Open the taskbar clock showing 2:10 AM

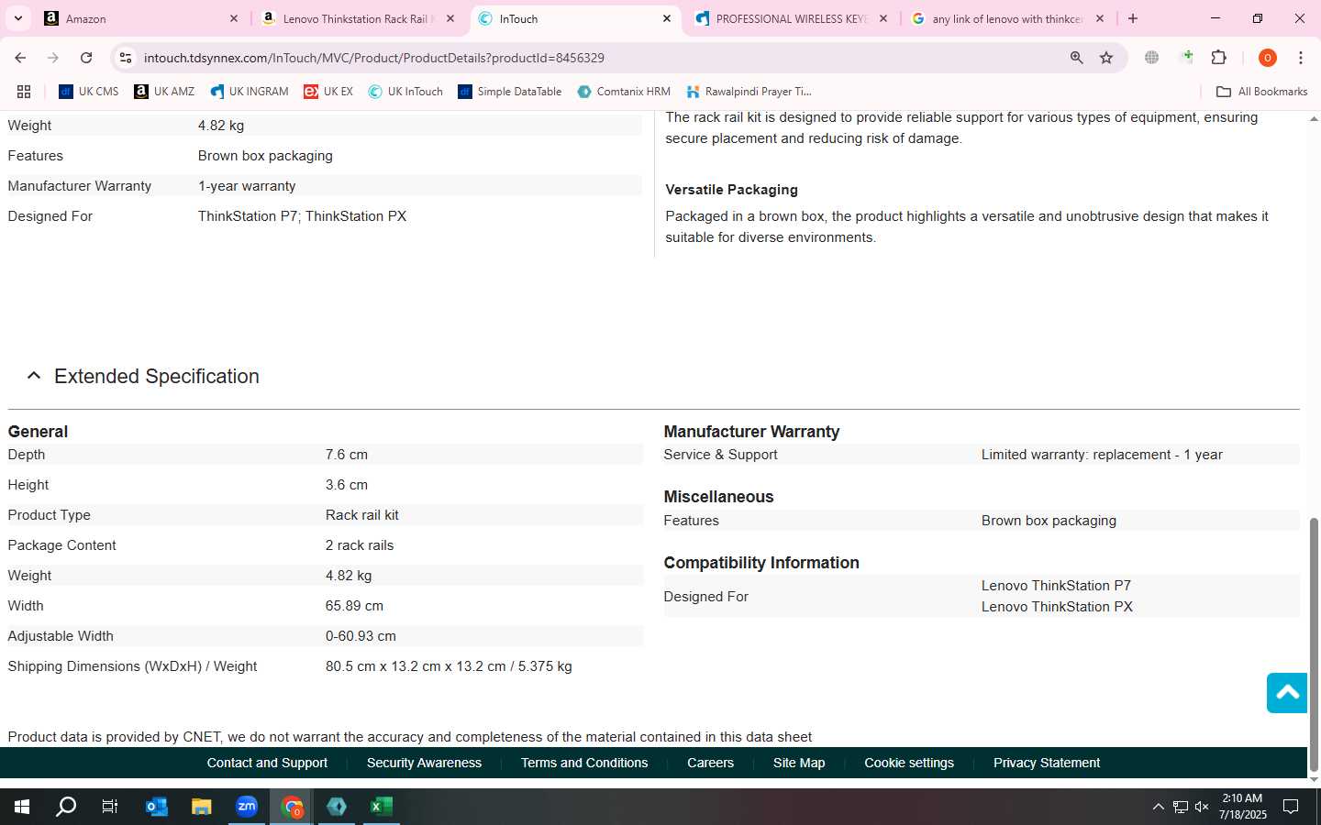coord(1242,807)
